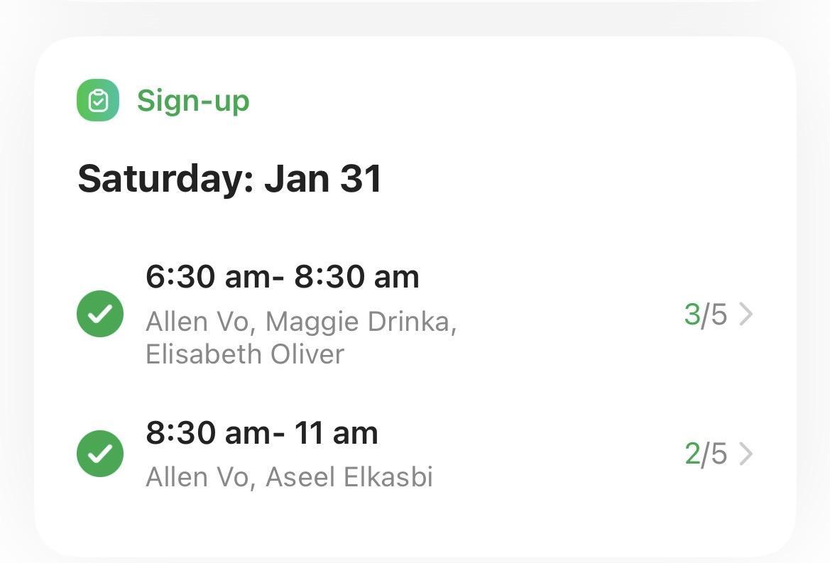The width and height of the screenshot is (830, 563).
Task: Click the green Sign-up label text
Action: click(193, 101)
